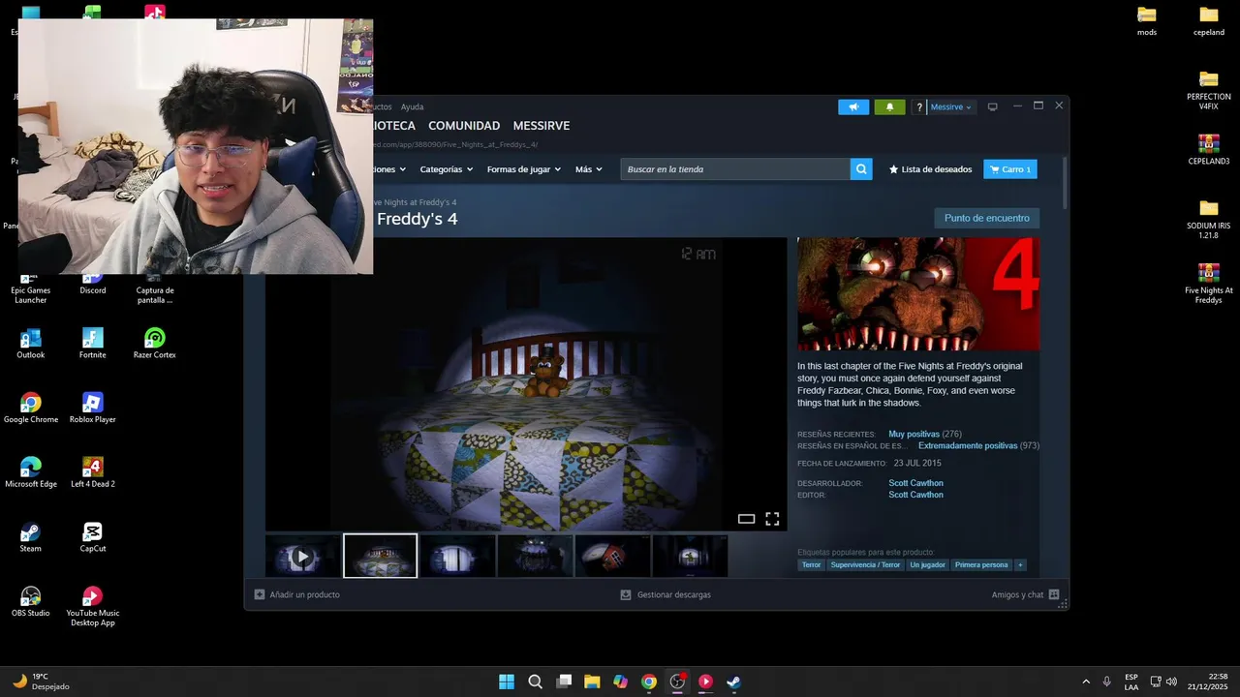Open YouTube Music Desktop App icon

(x=93, y=607)
